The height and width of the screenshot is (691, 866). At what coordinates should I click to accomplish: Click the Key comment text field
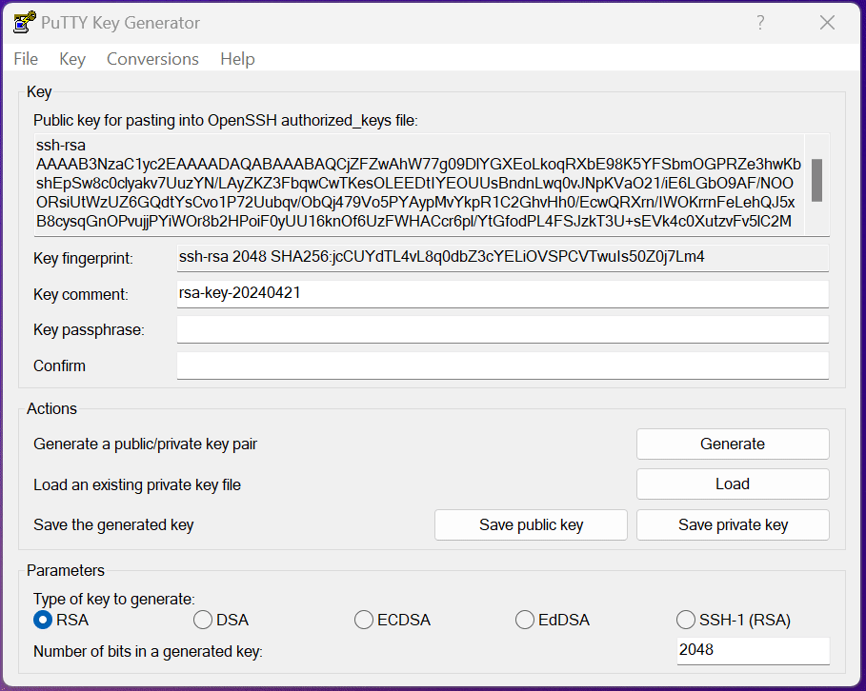(502, 294)
